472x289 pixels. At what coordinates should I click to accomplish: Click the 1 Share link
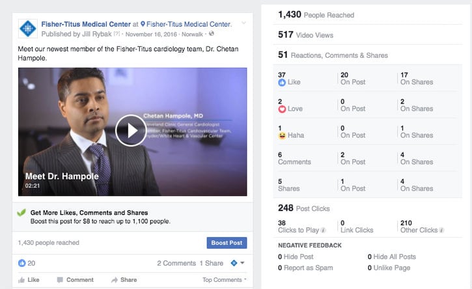coord(212,263)
